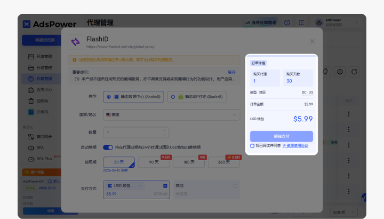Select 代理管理 in the sidebar
The width and height of the screenshot is (384, 219).
[40, 79]
